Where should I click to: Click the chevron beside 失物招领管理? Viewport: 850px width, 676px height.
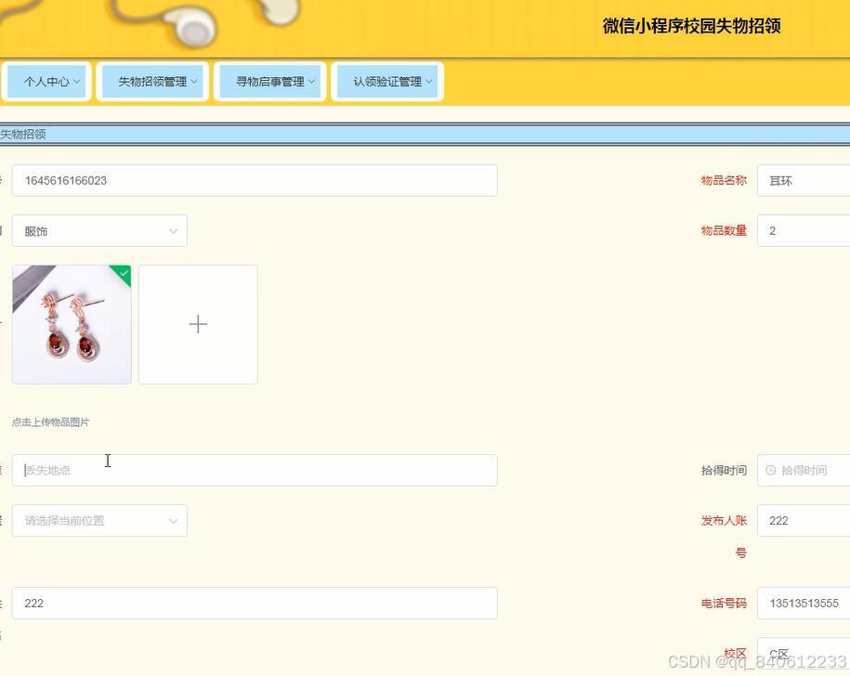[192, 81]
